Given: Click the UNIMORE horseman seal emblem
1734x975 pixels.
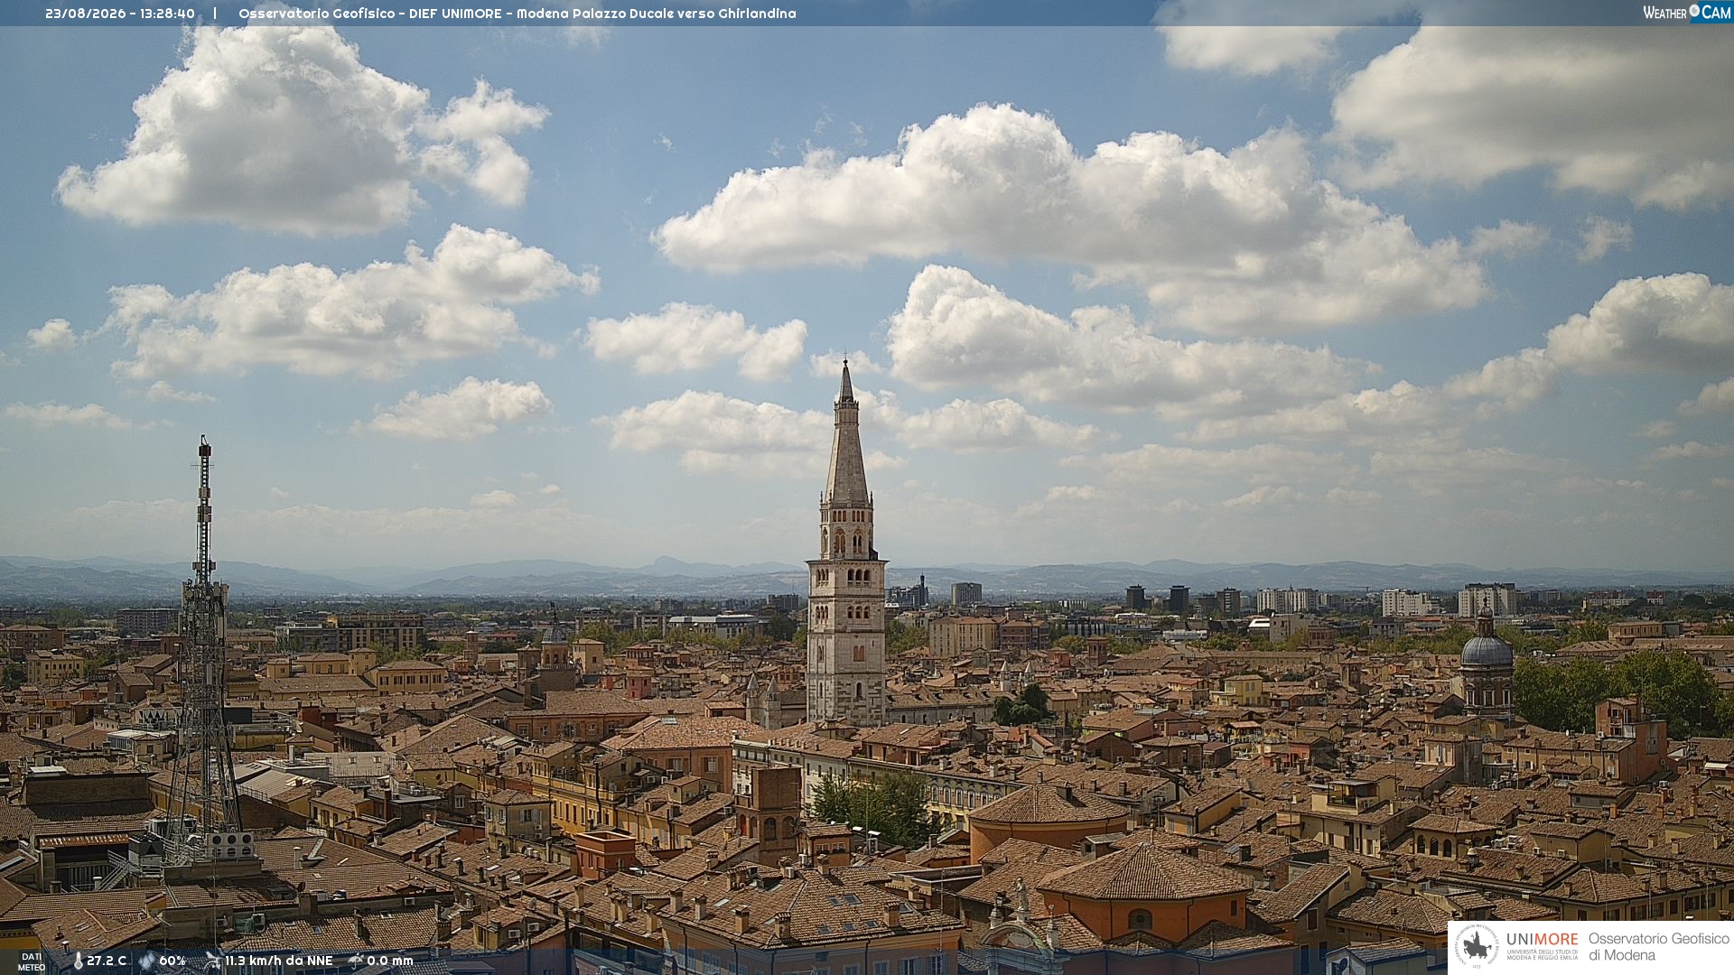Looking at the screenshot, I should pos(1478,947).
